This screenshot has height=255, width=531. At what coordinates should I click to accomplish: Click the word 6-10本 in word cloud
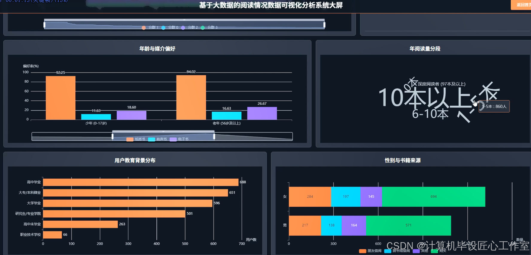click(x=430, y=114)
